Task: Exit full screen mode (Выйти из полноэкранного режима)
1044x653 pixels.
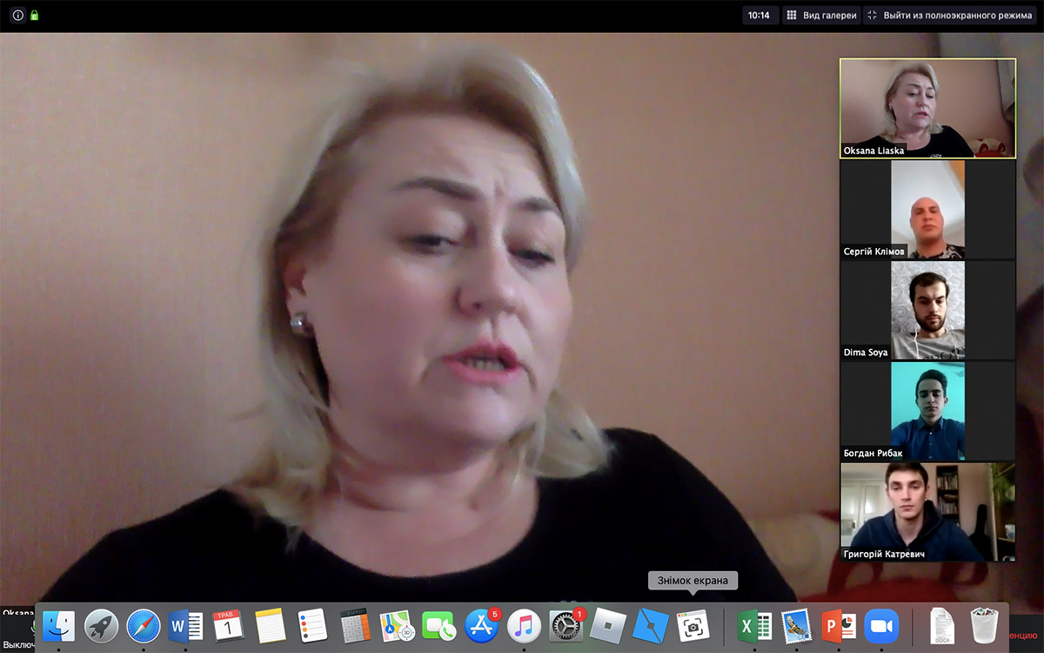Action: tap(949, 16)
